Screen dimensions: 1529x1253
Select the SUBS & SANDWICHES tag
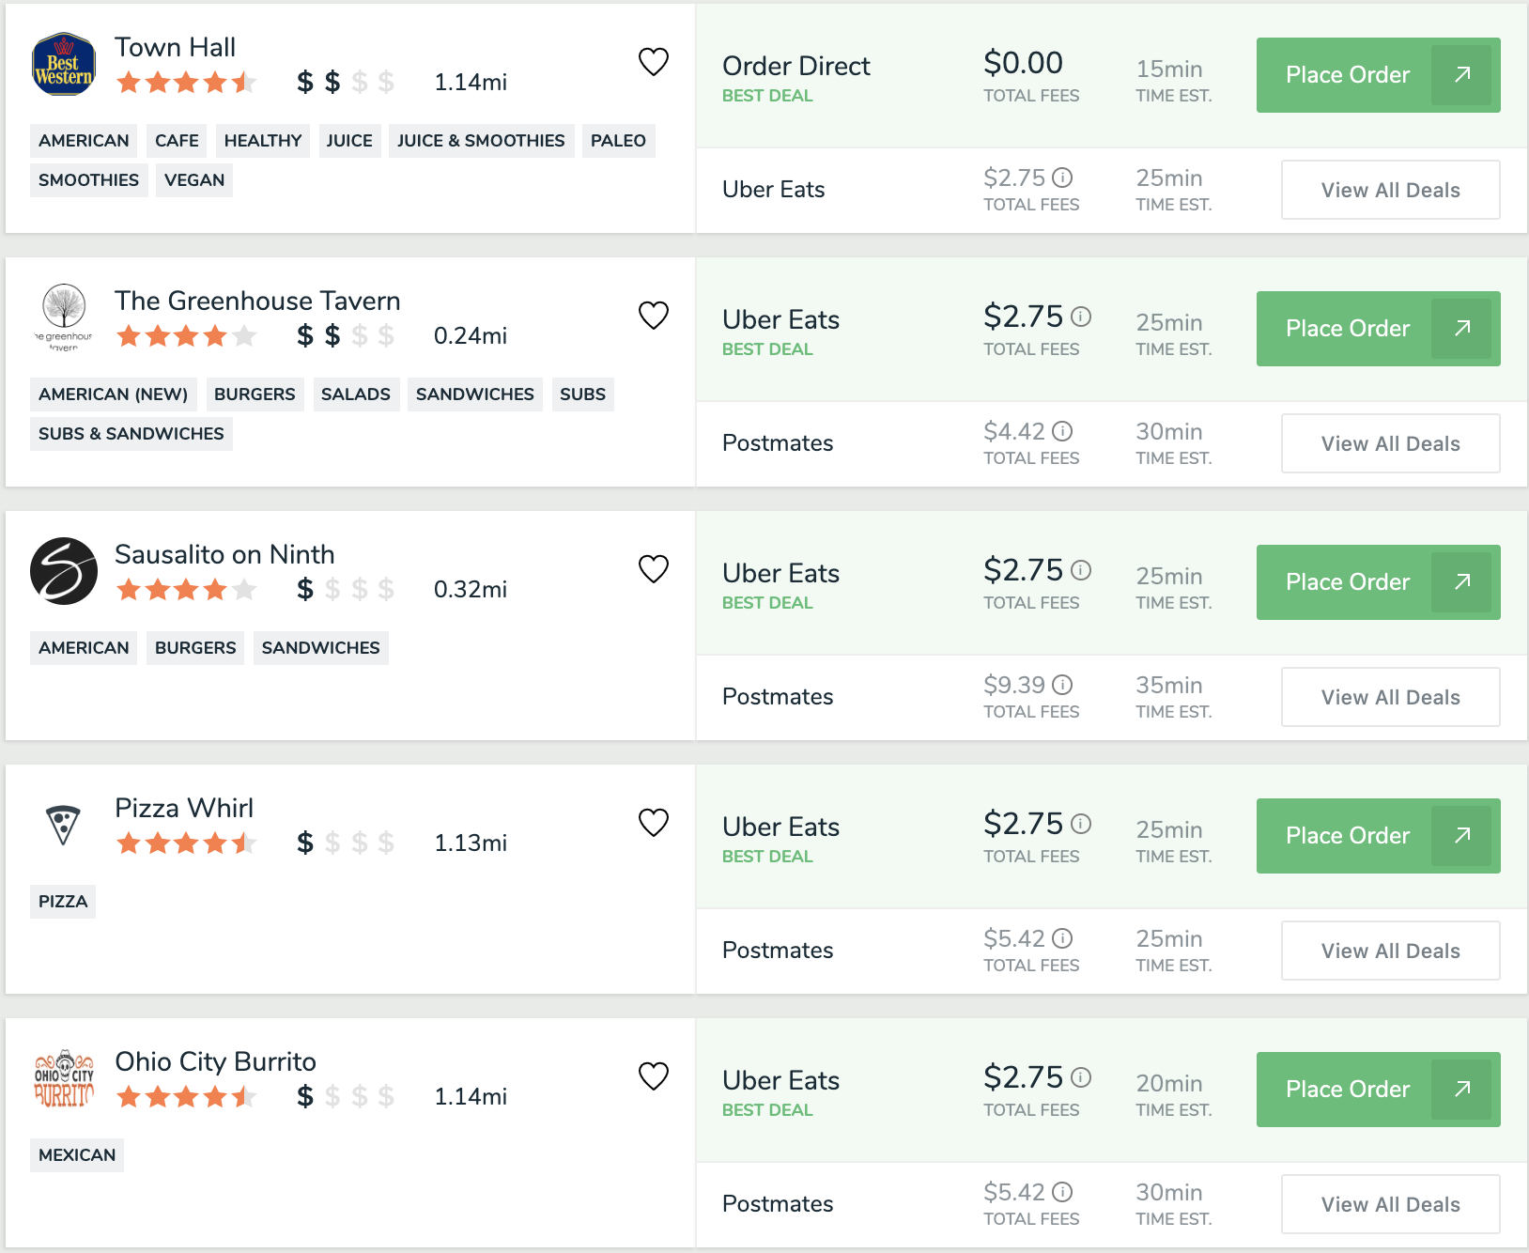[x=131, y=434]
